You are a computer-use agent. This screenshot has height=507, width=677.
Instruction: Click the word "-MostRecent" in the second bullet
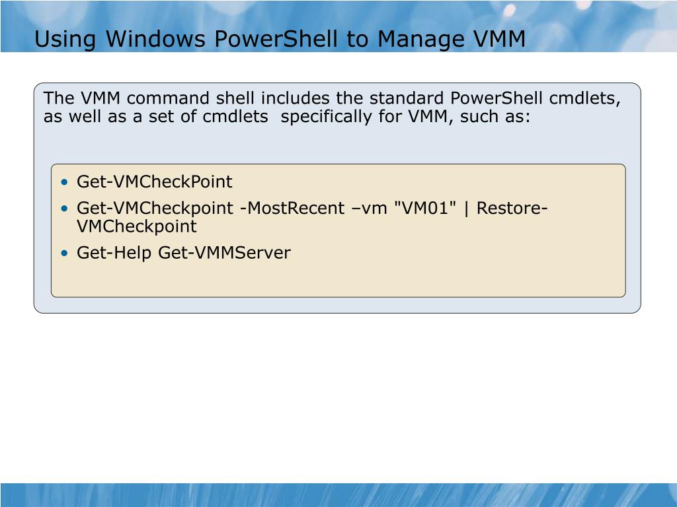tap(292, 208)
